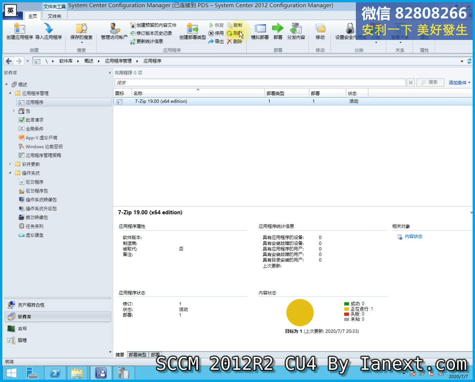The height and width of the screenshot is (382, 475).
Task: Click the 导入应用程序 ribbon icon
Action: point(49,31)
